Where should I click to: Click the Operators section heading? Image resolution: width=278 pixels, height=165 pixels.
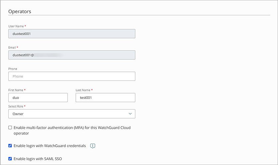(20, 12)
